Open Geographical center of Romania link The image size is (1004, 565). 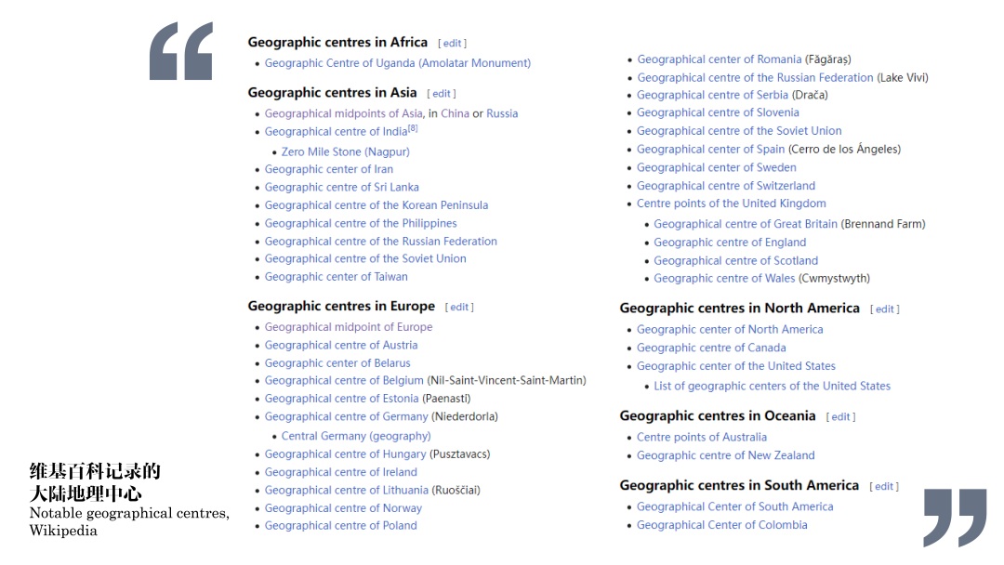point(719,59)
